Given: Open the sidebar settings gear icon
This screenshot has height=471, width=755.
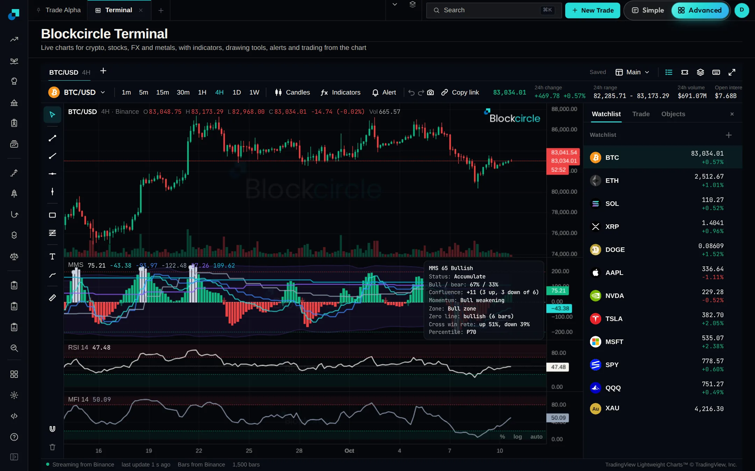Looking at the screenshot, I should [x=14, y=395].
